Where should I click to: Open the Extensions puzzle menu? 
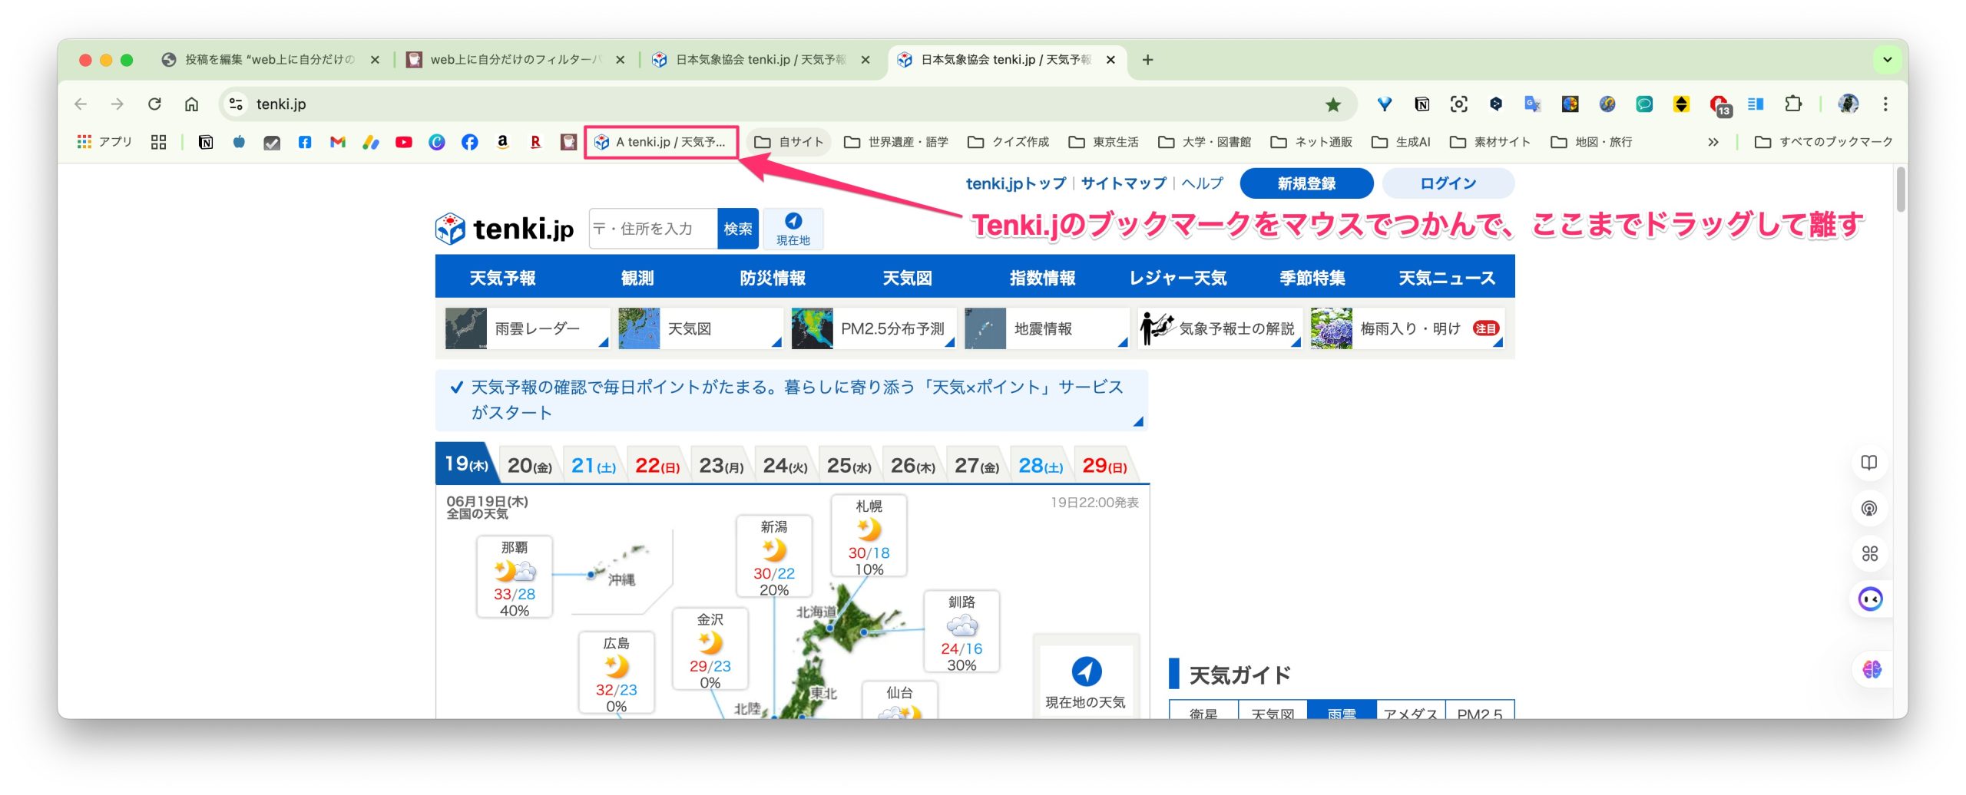click(1793, 104)
